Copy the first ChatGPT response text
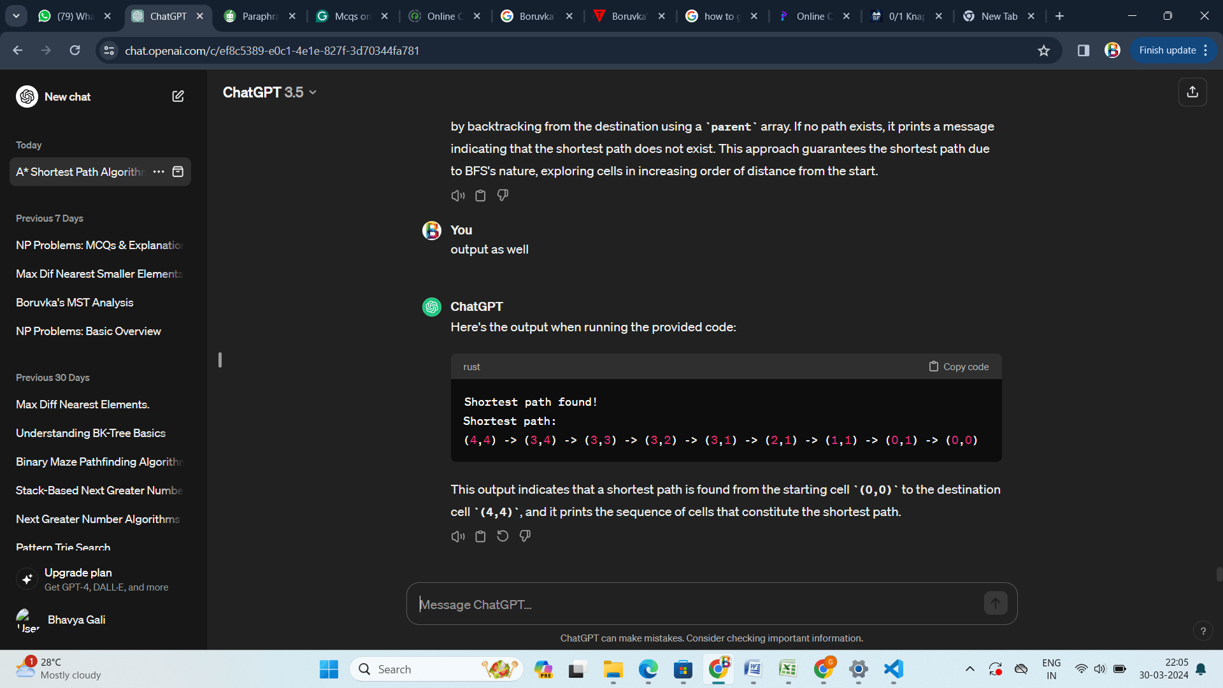This screenshot has height=688, width=1223. click(x=480, y=196)
